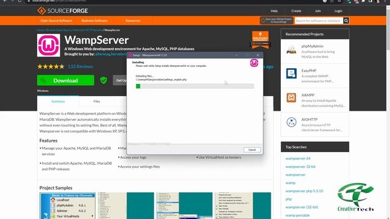Click Sync your GitHub Project button
The height and width of the screenshot is (219, 390).
[x=276, y=20]
